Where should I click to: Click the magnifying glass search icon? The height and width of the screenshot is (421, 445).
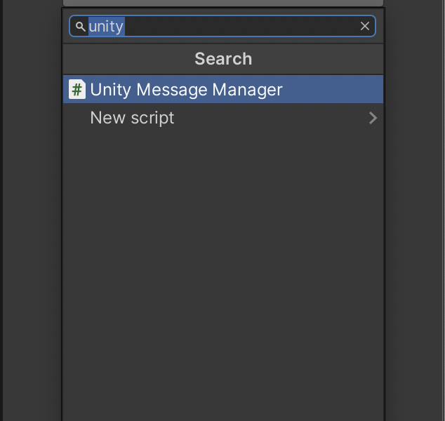(80, 27)
